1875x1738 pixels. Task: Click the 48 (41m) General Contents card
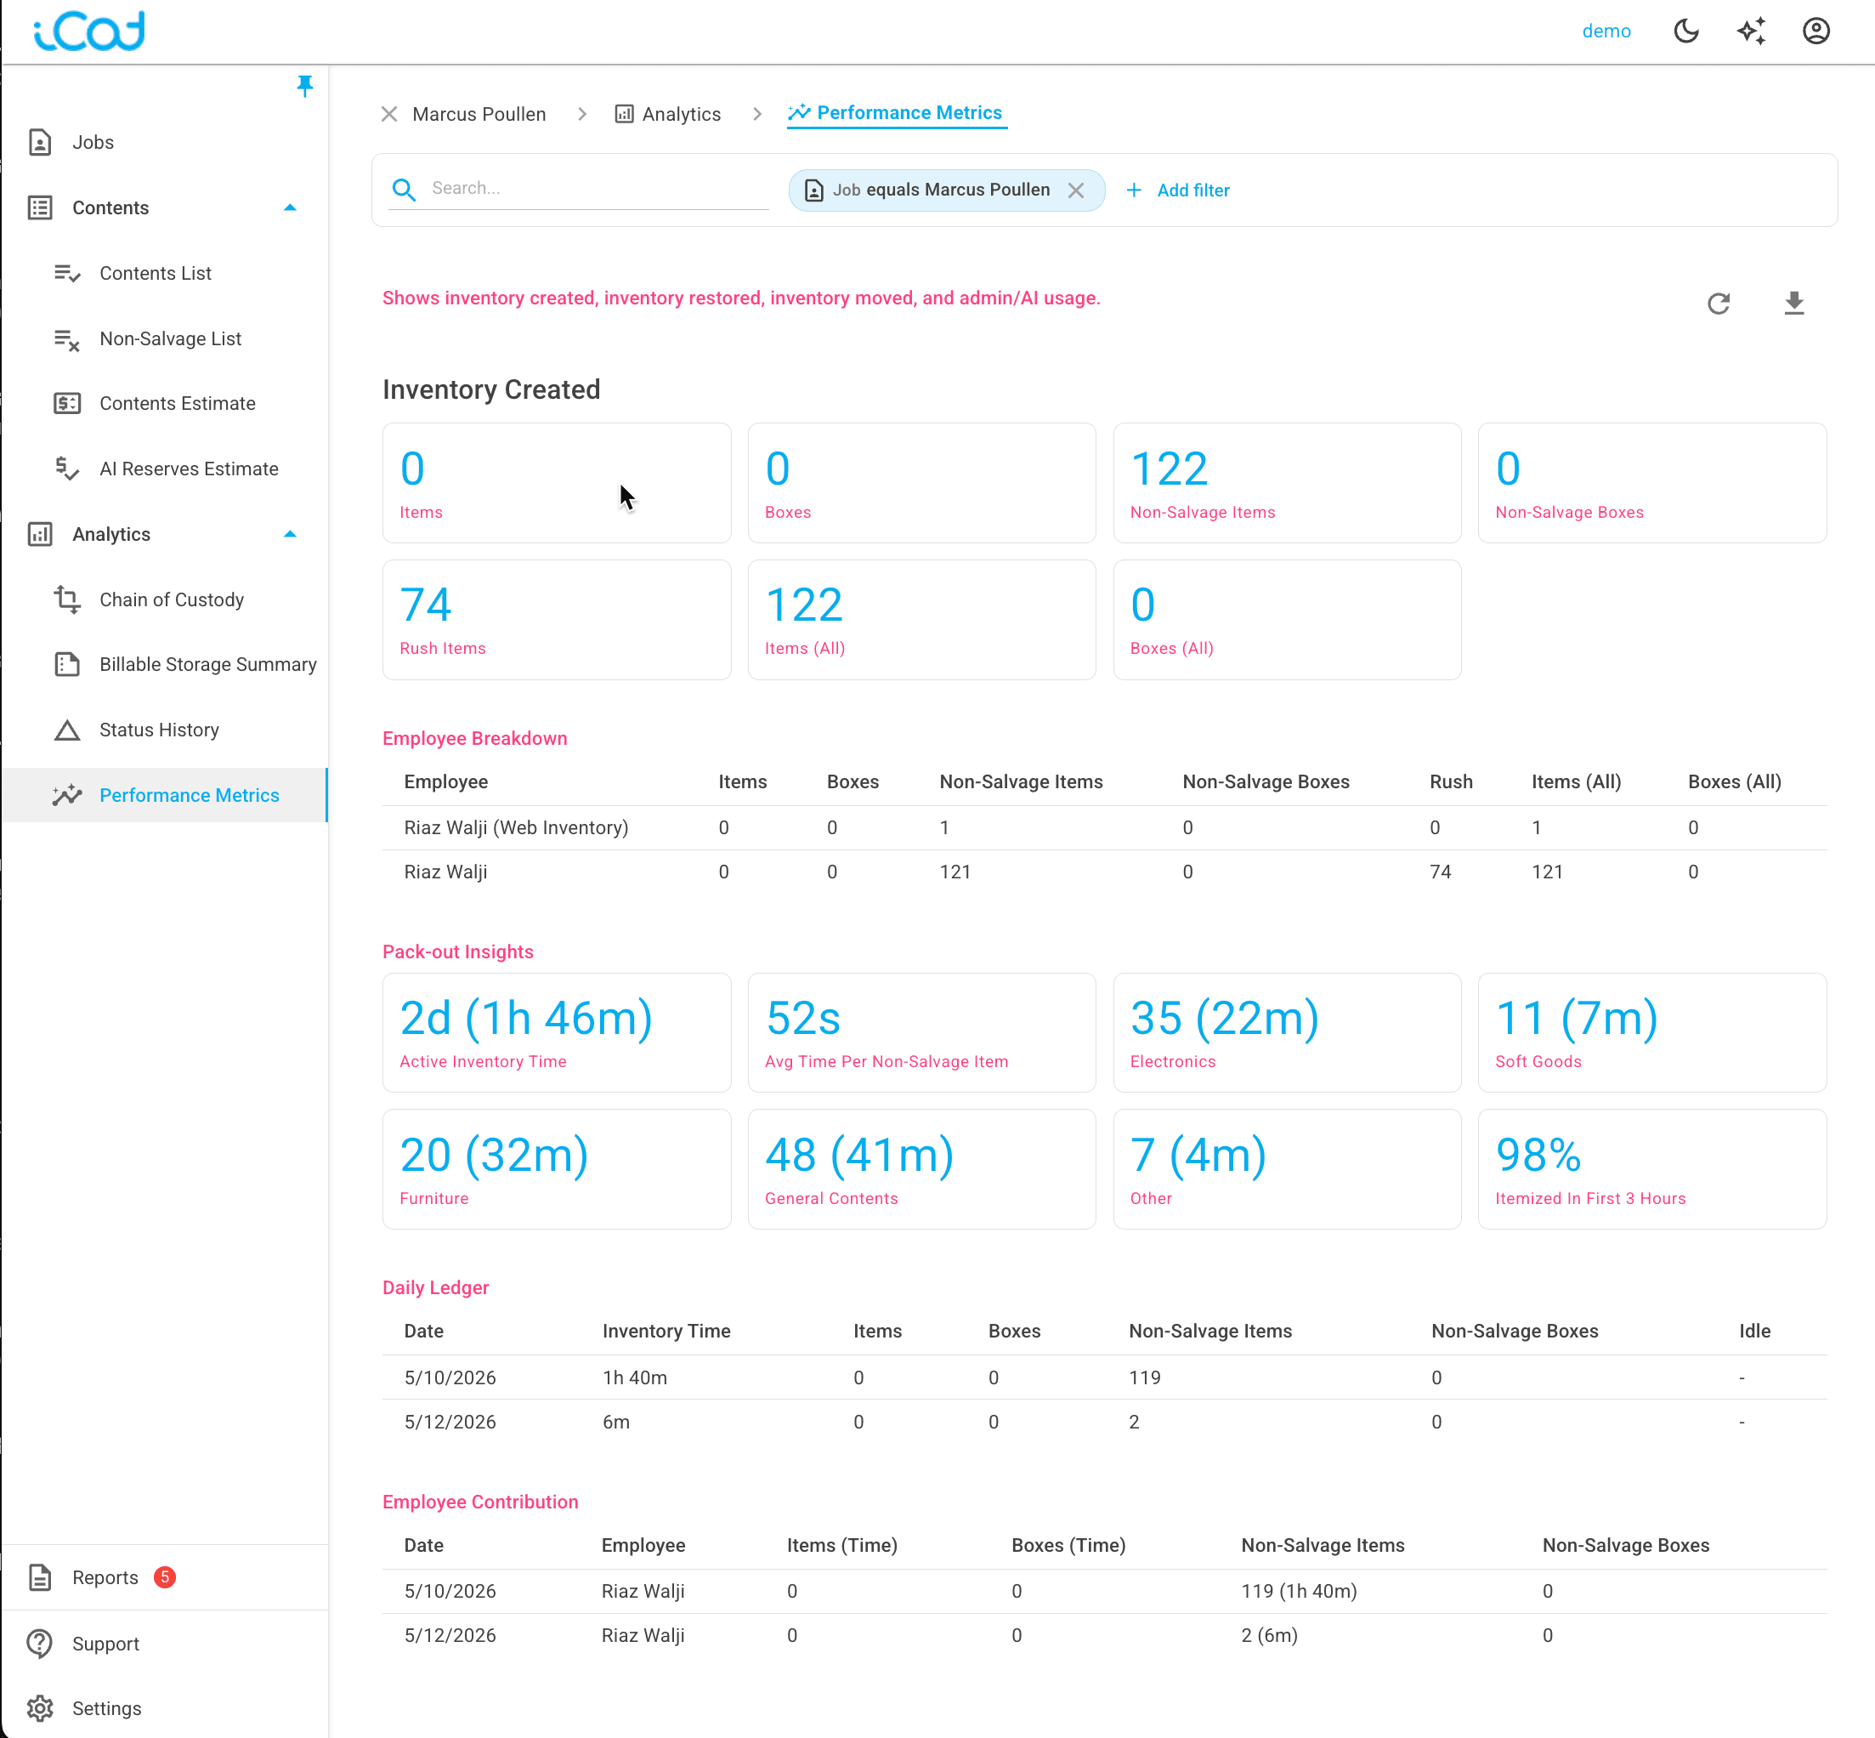click(x=921, y=1169)
